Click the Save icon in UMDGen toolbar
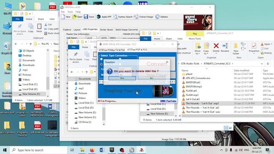 pos(89,17)
